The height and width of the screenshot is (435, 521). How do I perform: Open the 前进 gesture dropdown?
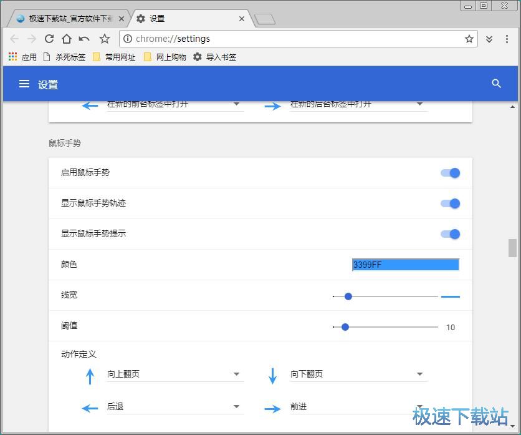pyautogui.click(x=358, y=407)
